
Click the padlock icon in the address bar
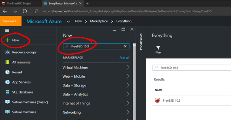tap(37, 11)
